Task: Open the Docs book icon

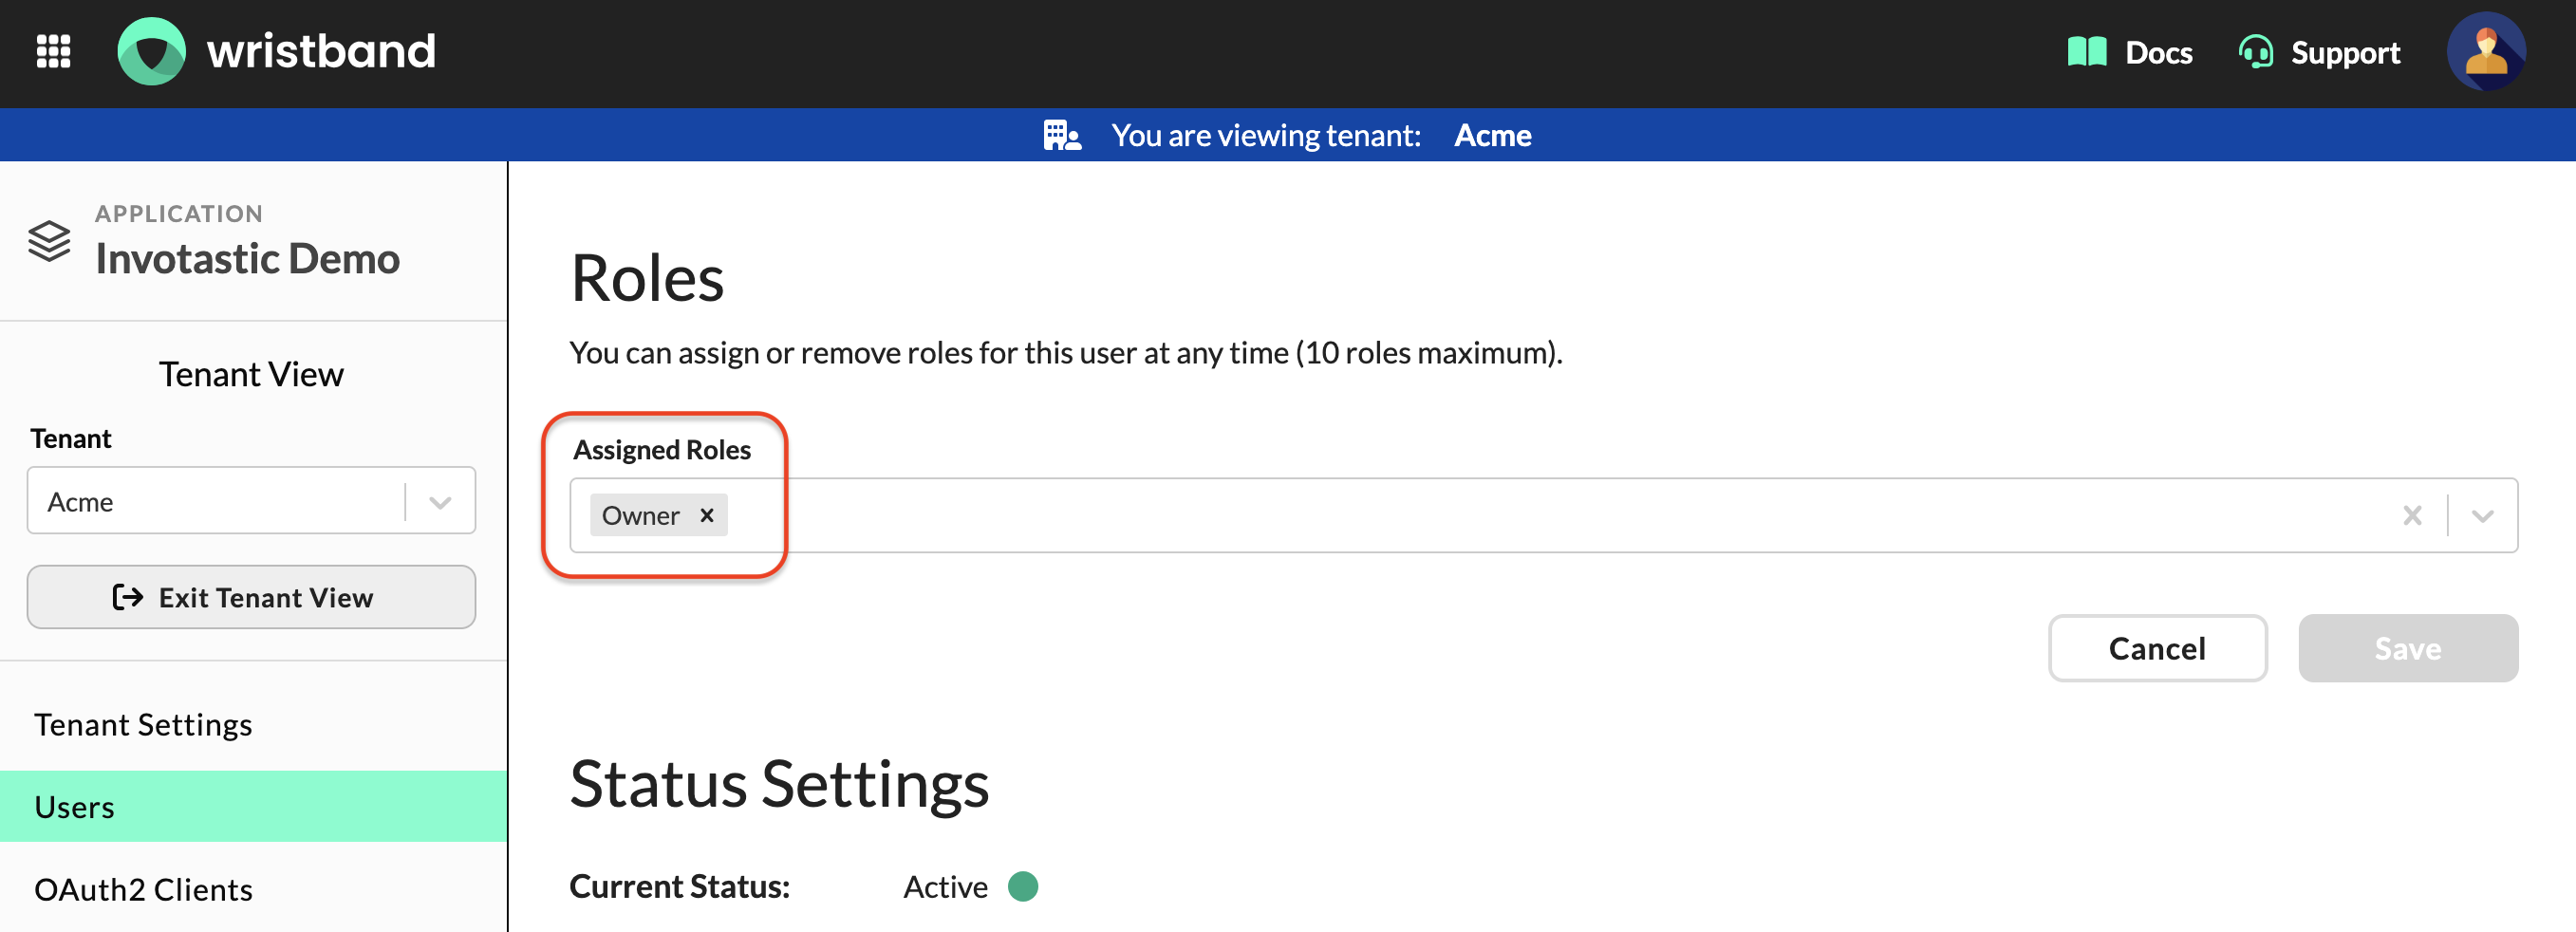Action: [x=2086, y=52]
